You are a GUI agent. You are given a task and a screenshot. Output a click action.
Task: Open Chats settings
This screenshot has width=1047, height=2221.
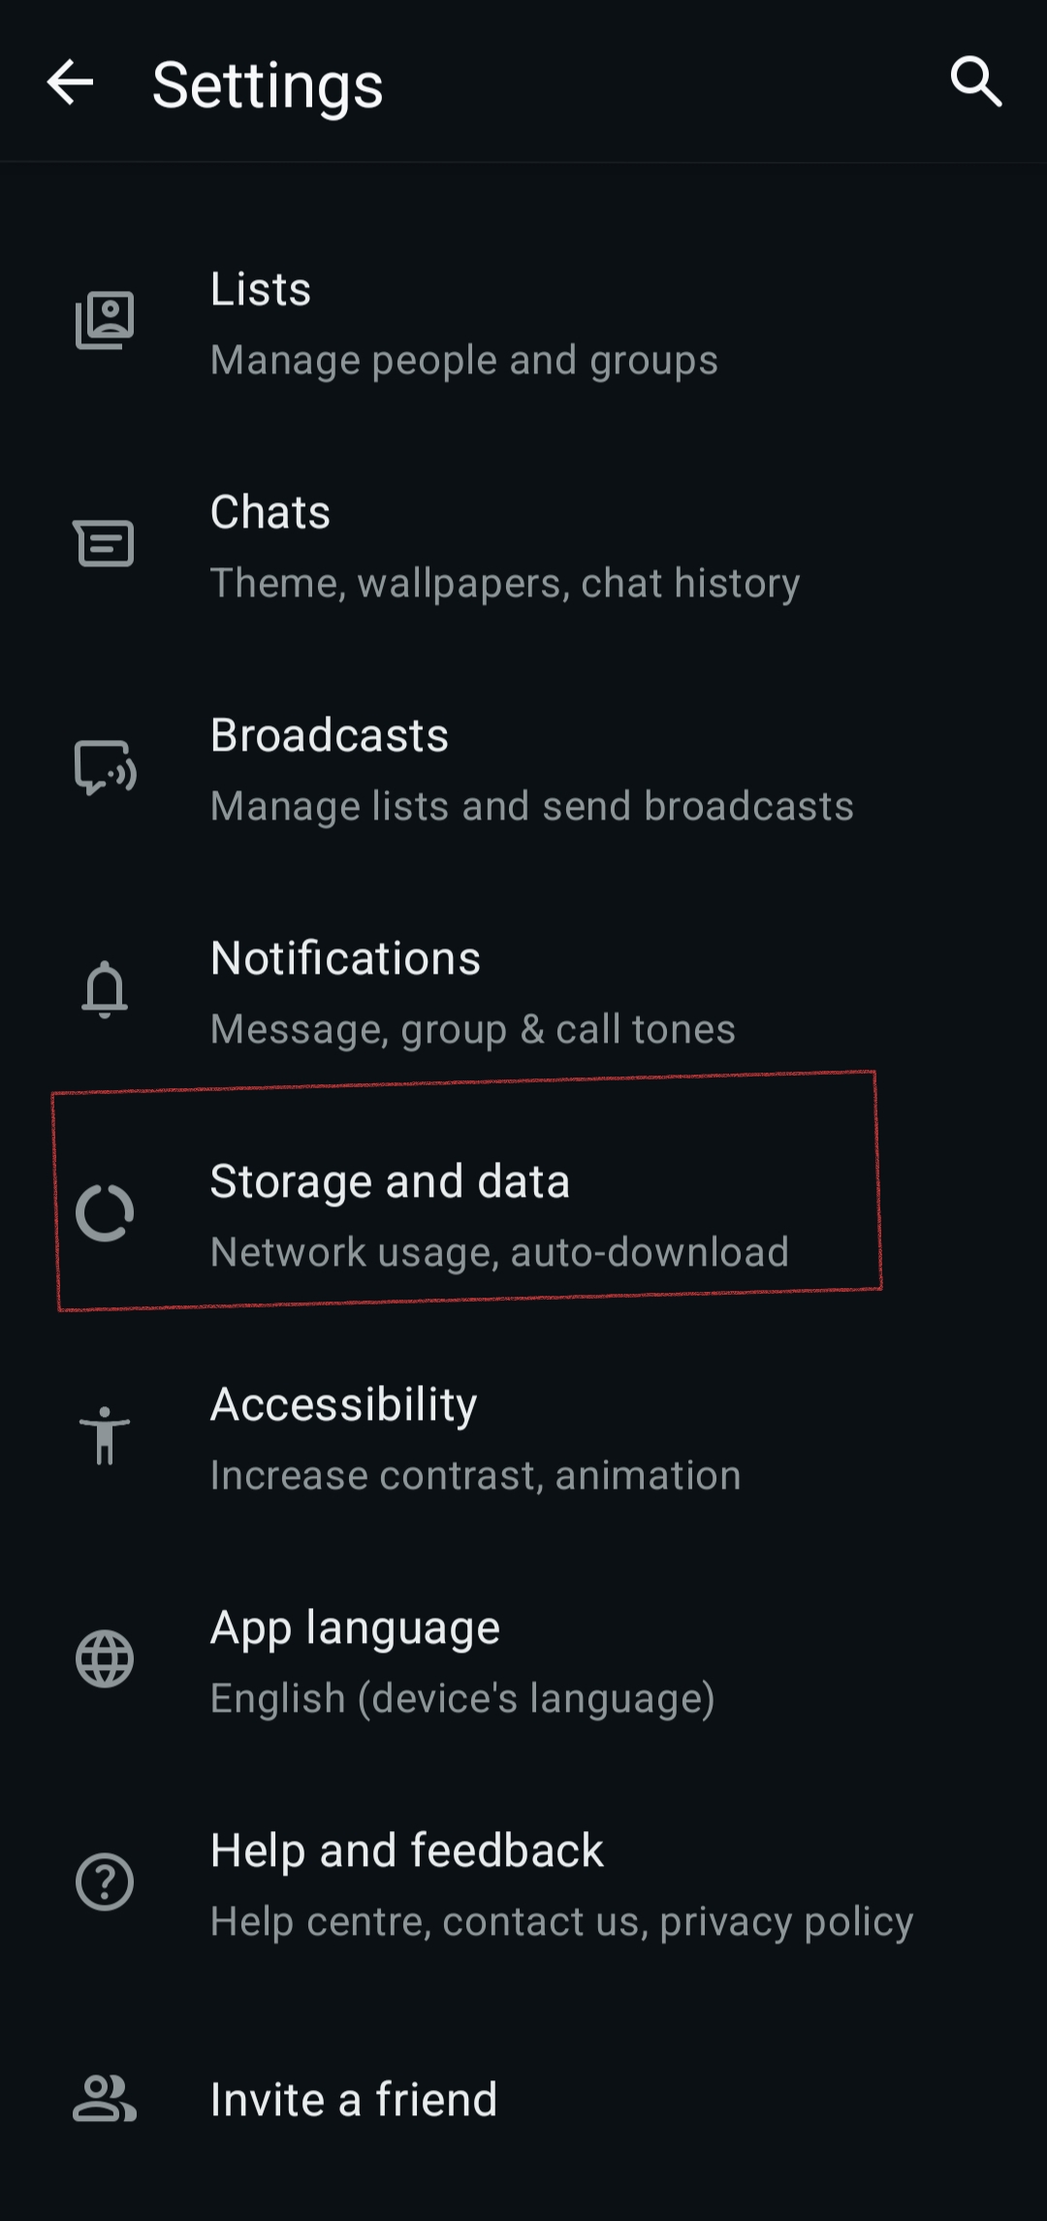[504, 547]
